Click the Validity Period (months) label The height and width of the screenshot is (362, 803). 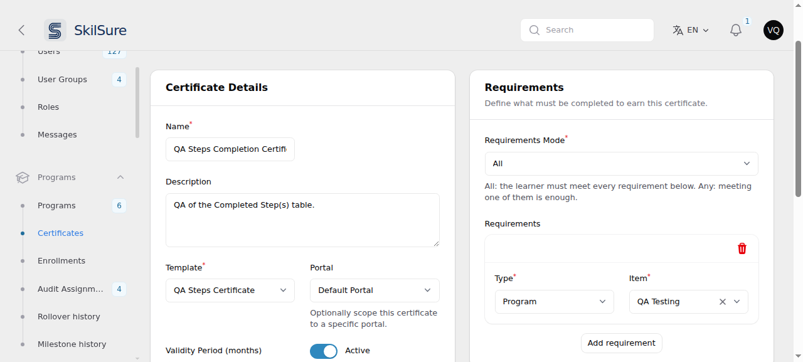click(x=213, y=351)
